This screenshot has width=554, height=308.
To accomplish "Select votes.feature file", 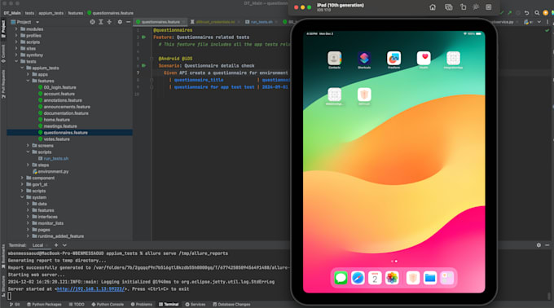I will point(56,139).
